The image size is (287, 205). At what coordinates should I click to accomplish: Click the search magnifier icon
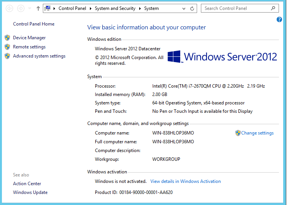[273, 8]
